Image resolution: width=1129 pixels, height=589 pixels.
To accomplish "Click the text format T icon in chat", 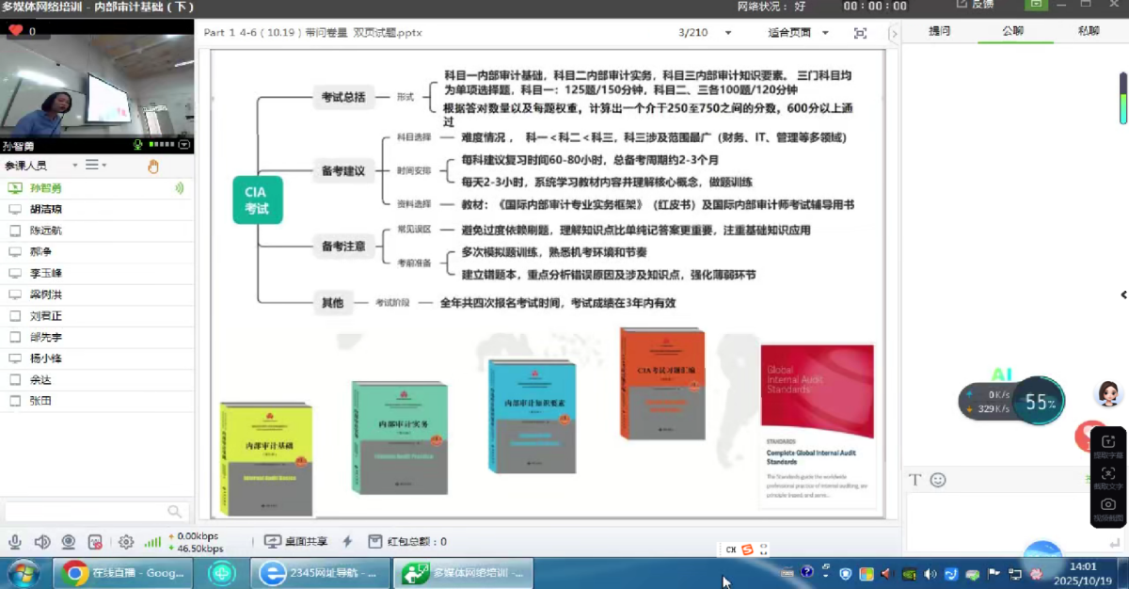I will 914,480.
